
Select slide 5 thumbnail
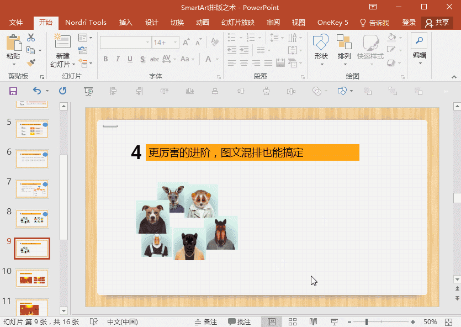[32, 129]
